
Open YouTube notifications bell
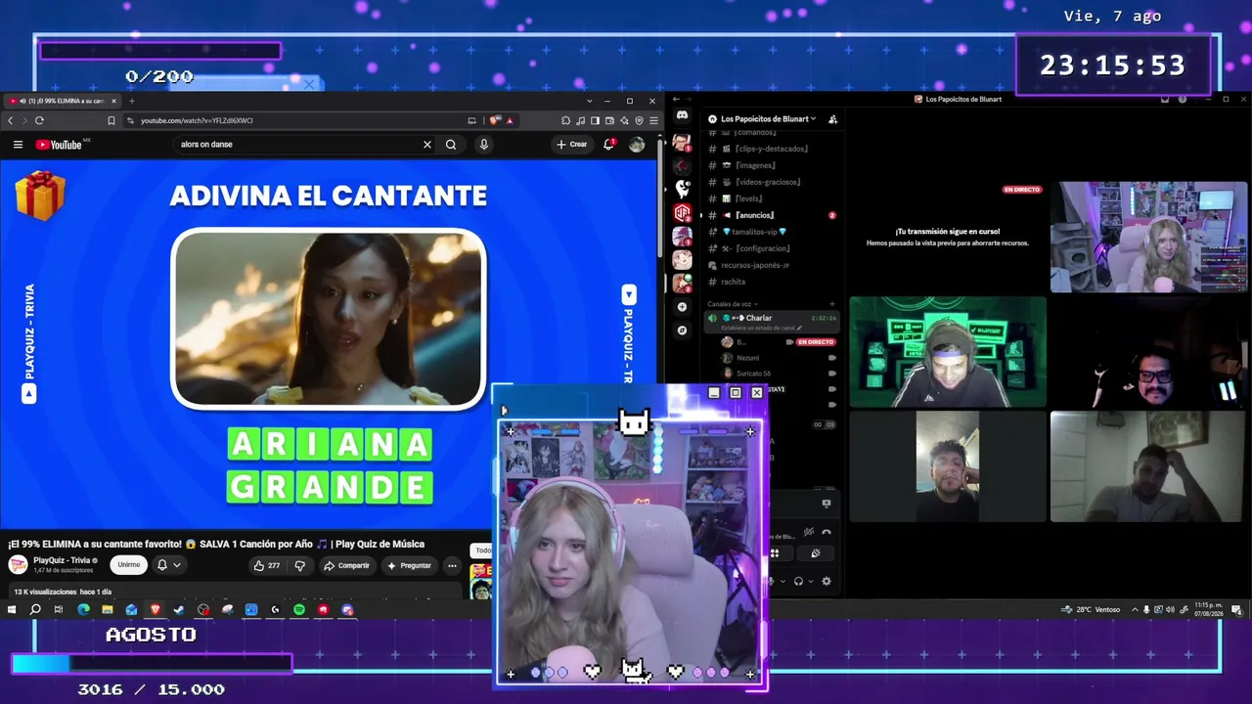[609, 145]
